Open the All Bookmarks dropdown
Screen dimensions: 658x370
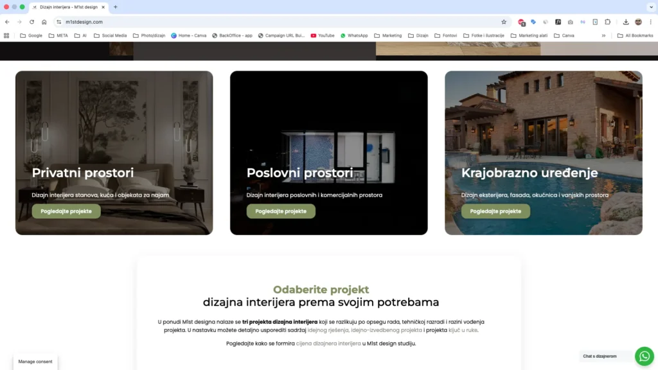(x=635, y=35)
